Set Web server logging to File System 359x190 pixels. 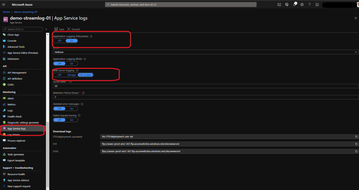click(85, 75)
